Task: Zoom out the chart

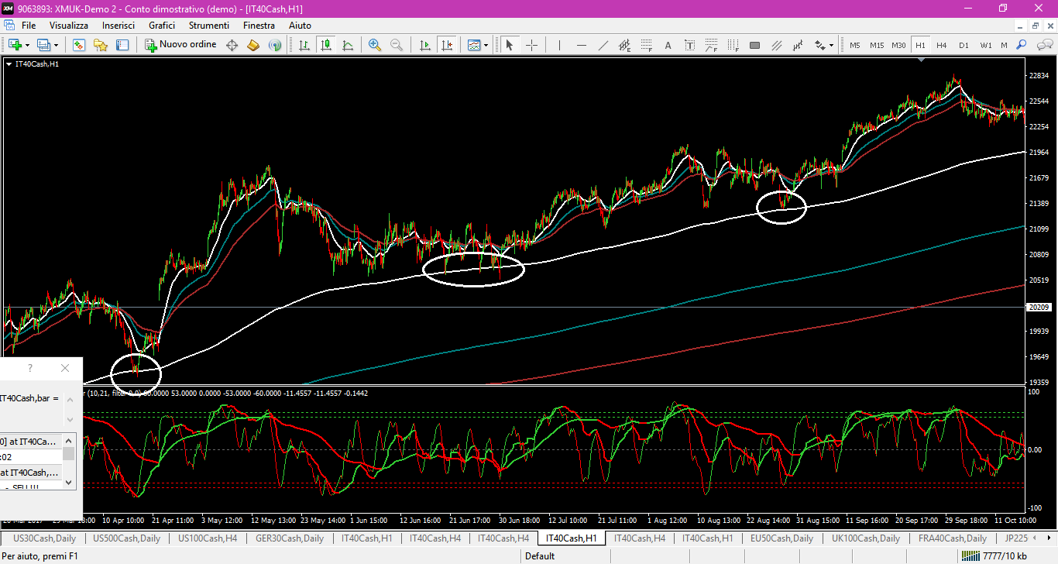Action: 397,45
